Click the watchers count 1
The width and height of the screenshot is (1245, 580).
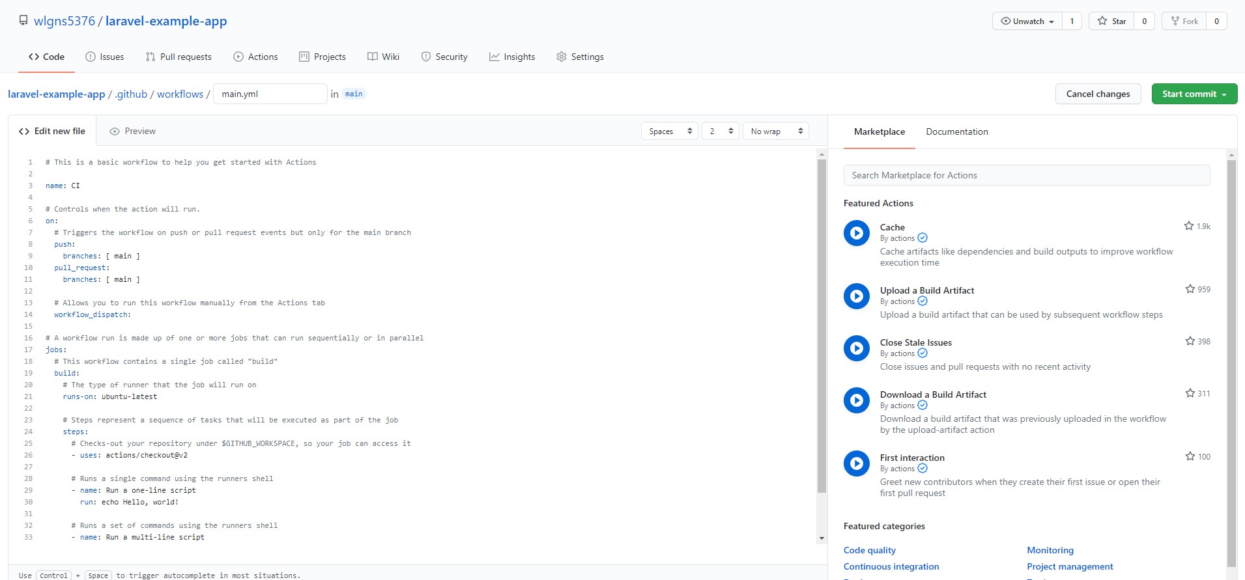[1072, 21]
